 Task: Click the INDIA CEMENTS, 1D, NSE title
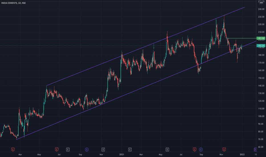coord(14,3)
